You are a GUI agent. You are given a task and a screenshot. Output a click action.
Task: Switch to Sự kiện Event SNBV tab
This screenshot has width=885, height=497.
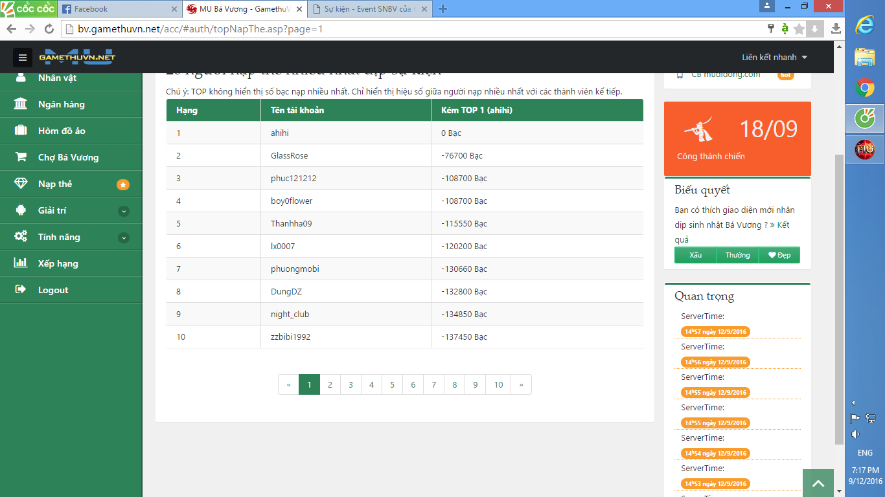click(368, 9)
